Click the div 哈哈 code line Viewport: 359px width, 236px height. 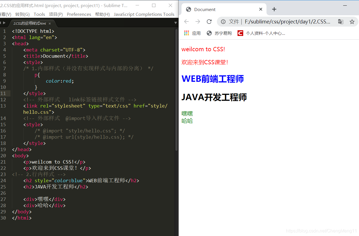click(44, 205)
